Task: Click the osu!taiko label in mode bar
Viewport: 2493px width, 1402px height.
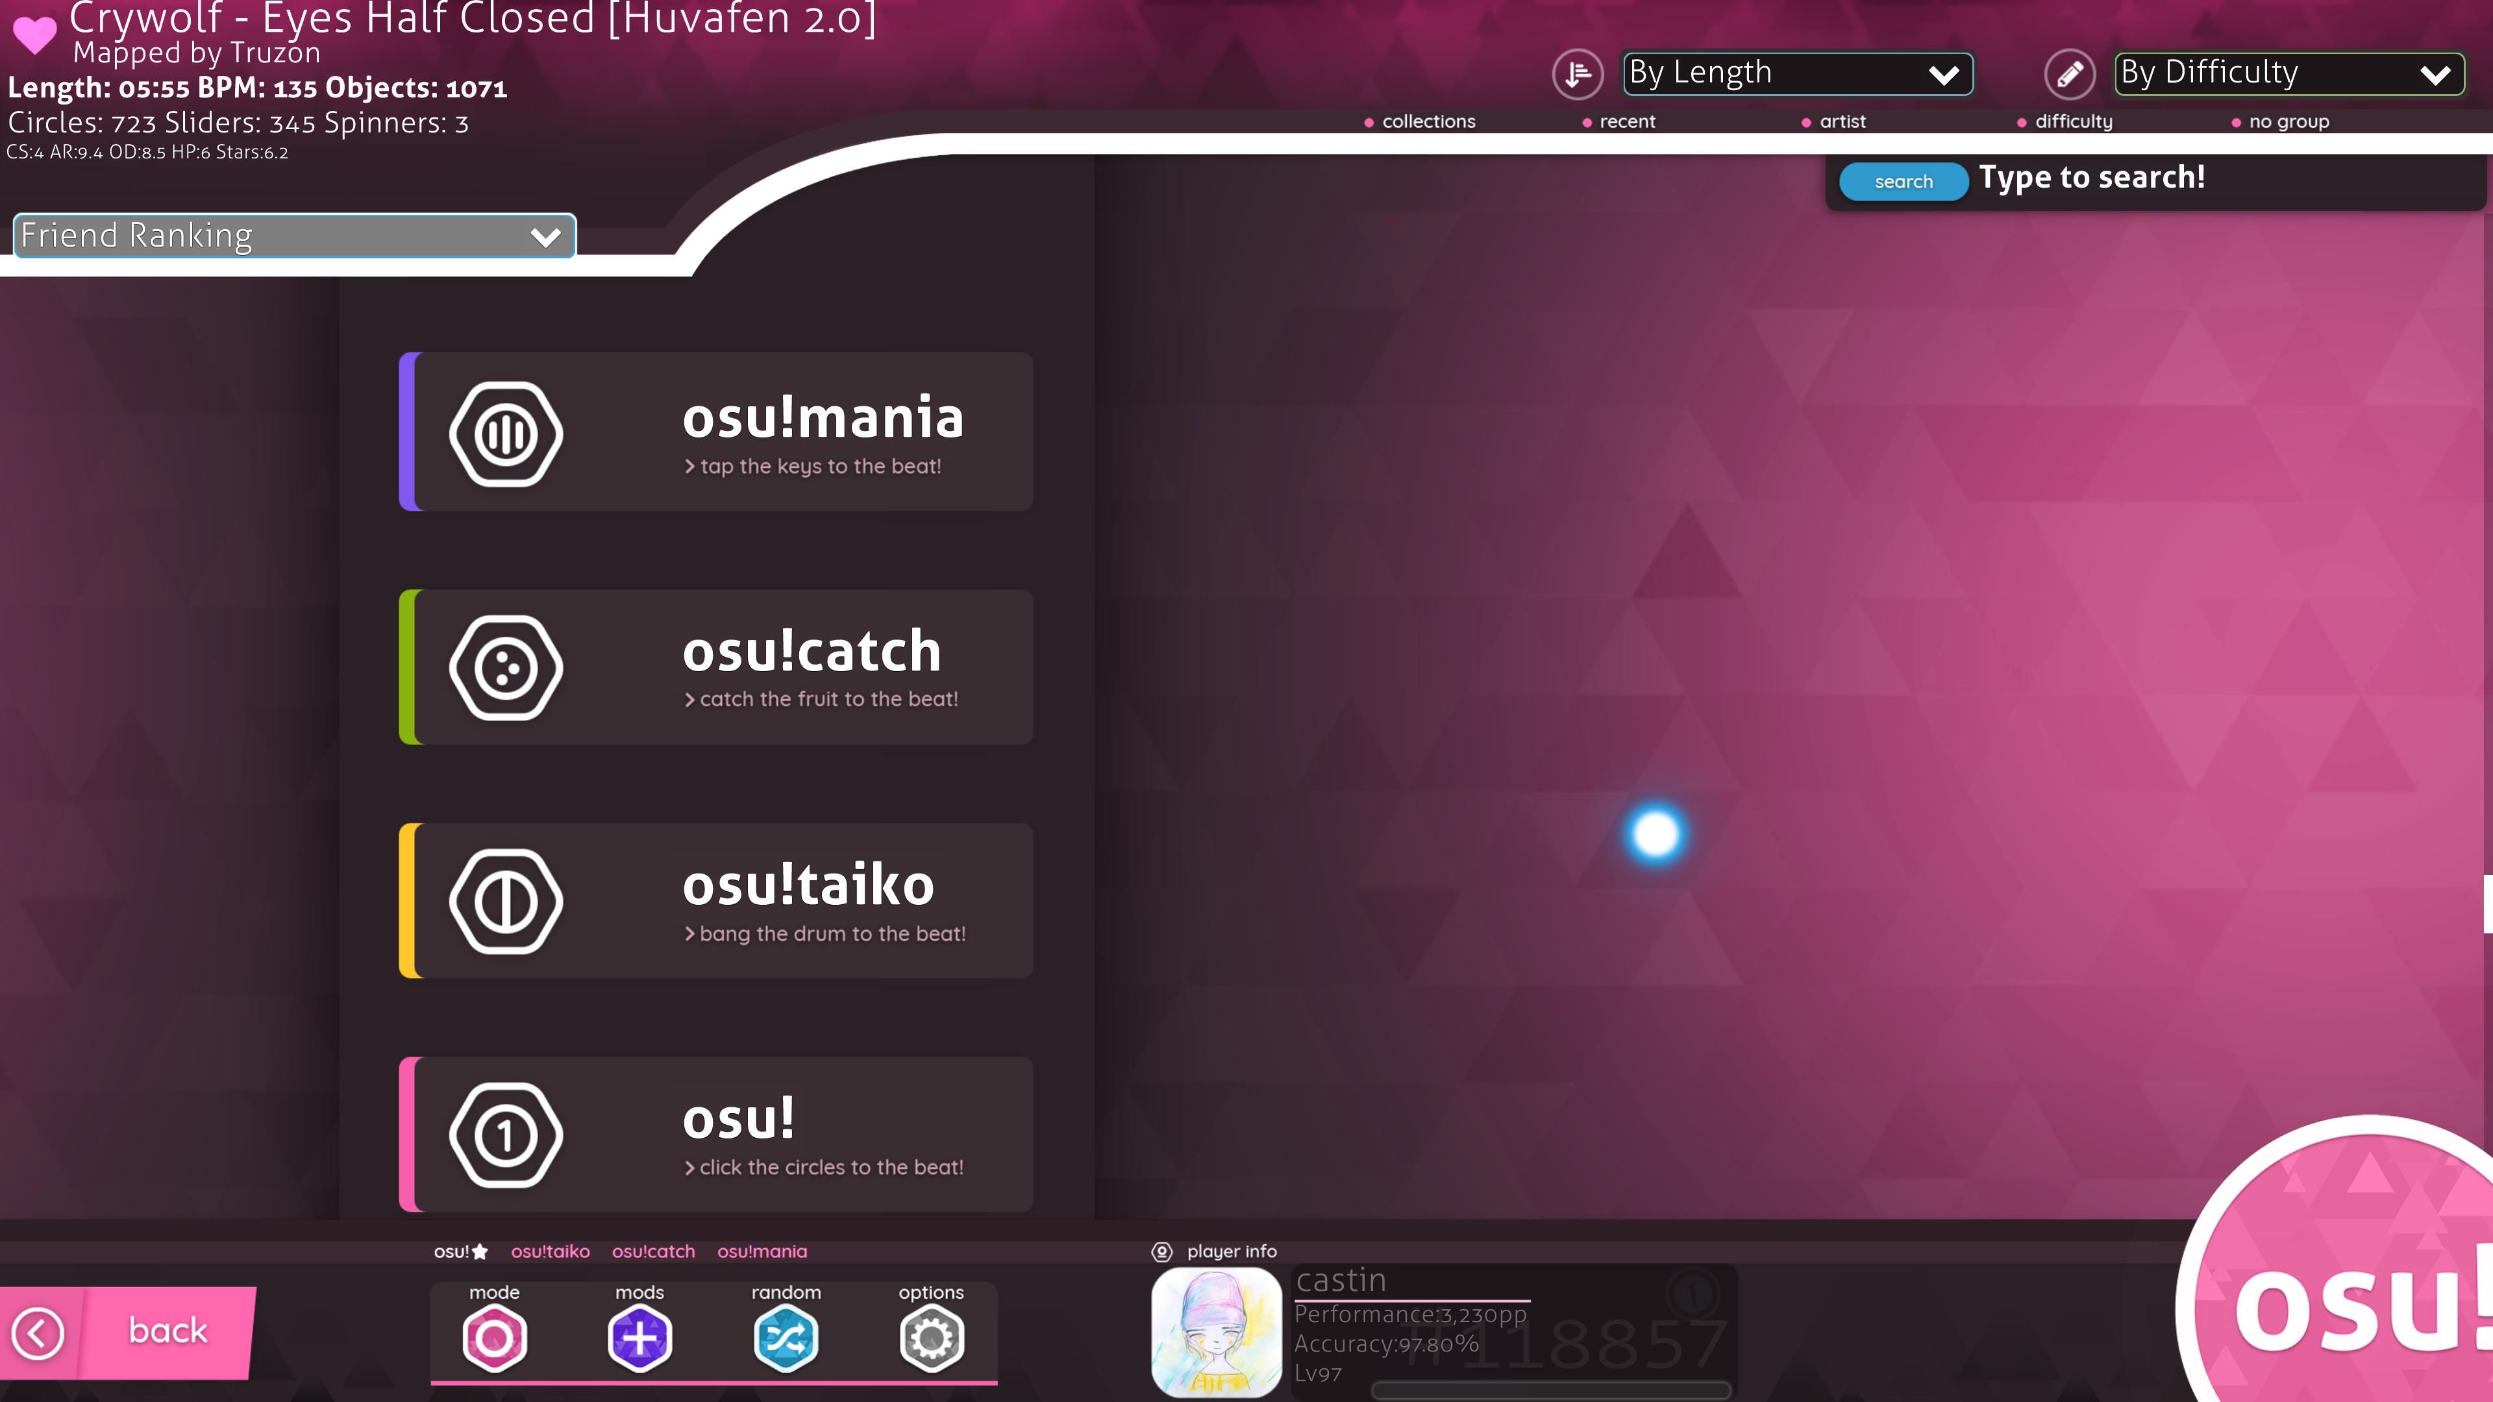Action: pyautogui.click(x=550, y=1251)
